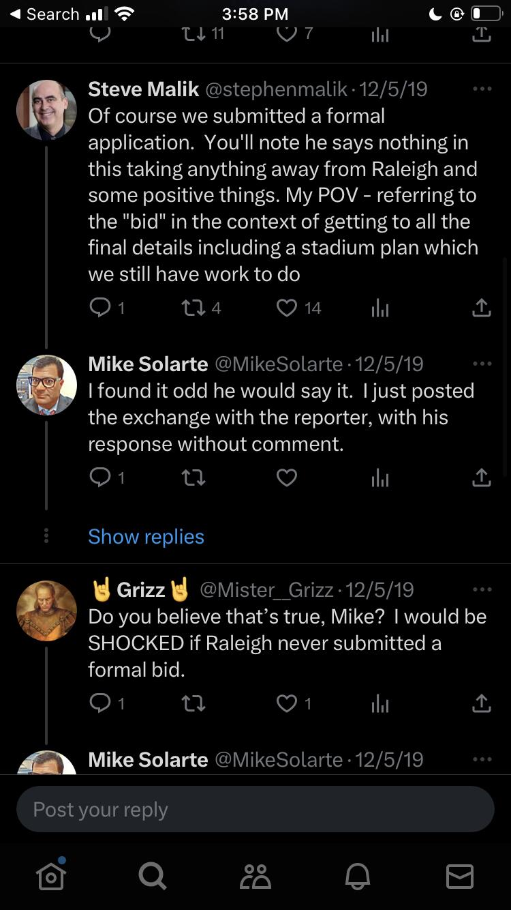Image resolution: width=511 pixels, height=910 pixels.
Task: Like Grizz's tweet about Raleigh bid
Action: click(287, 703)
